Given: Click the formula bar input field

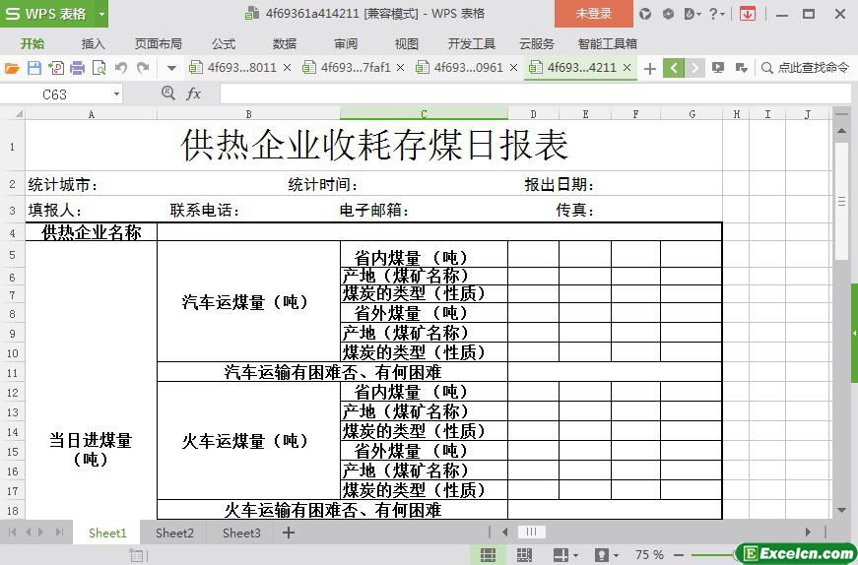Looking at the screenshot, I should [x=536, y=94].
